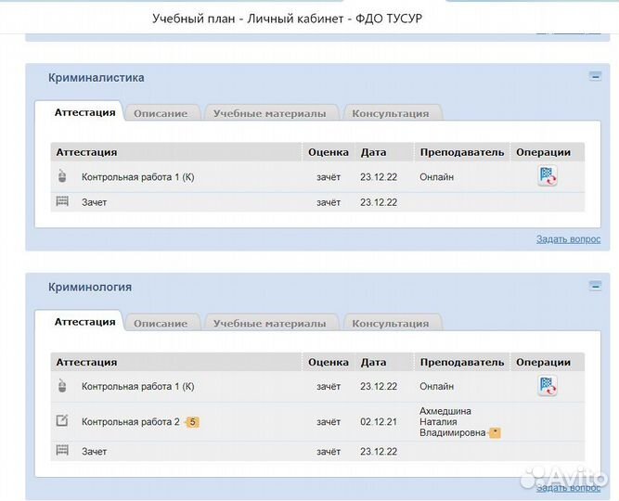The width and height of the screenshot is (619, 501).
Task: Click edit icon beside Контрольная работа 2
Action: click(x=62, y=421)
